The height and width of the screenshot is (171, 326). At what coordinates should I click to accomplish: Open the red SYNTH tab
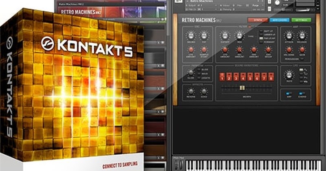[258, 20]
